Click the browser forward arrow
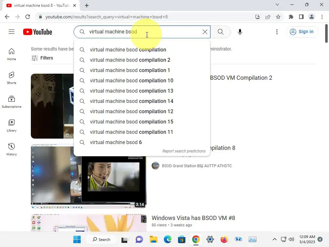 tap(17, 17)
